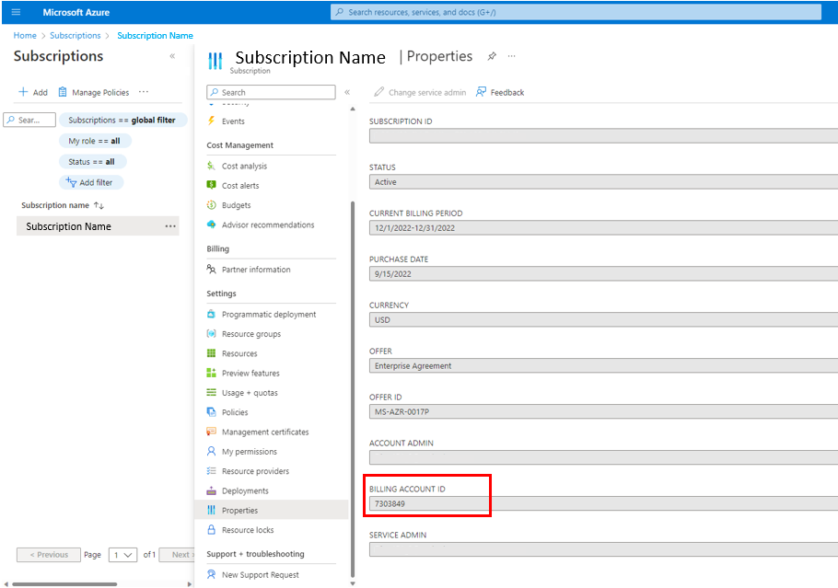Open Resource locks settings
The height and width of the screenshot is (588, 838).
click(x=247, y=530)
